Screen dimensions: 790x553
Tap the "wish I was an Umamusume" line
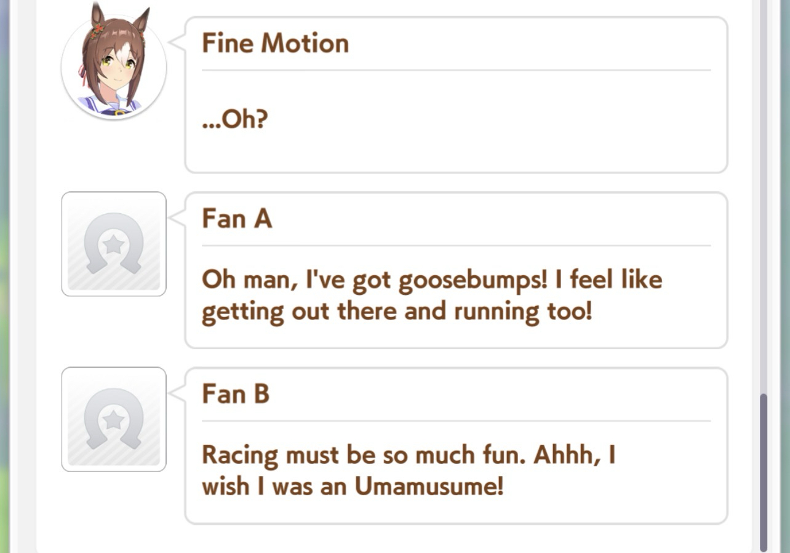tap(353, 487)
